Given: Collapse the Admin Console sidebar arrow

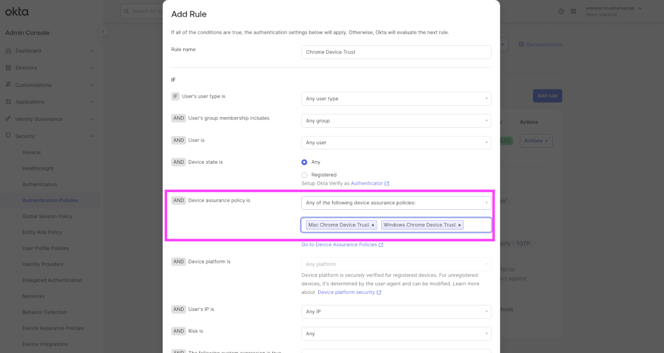Looking at the screenshot, I should pos(103,32).
